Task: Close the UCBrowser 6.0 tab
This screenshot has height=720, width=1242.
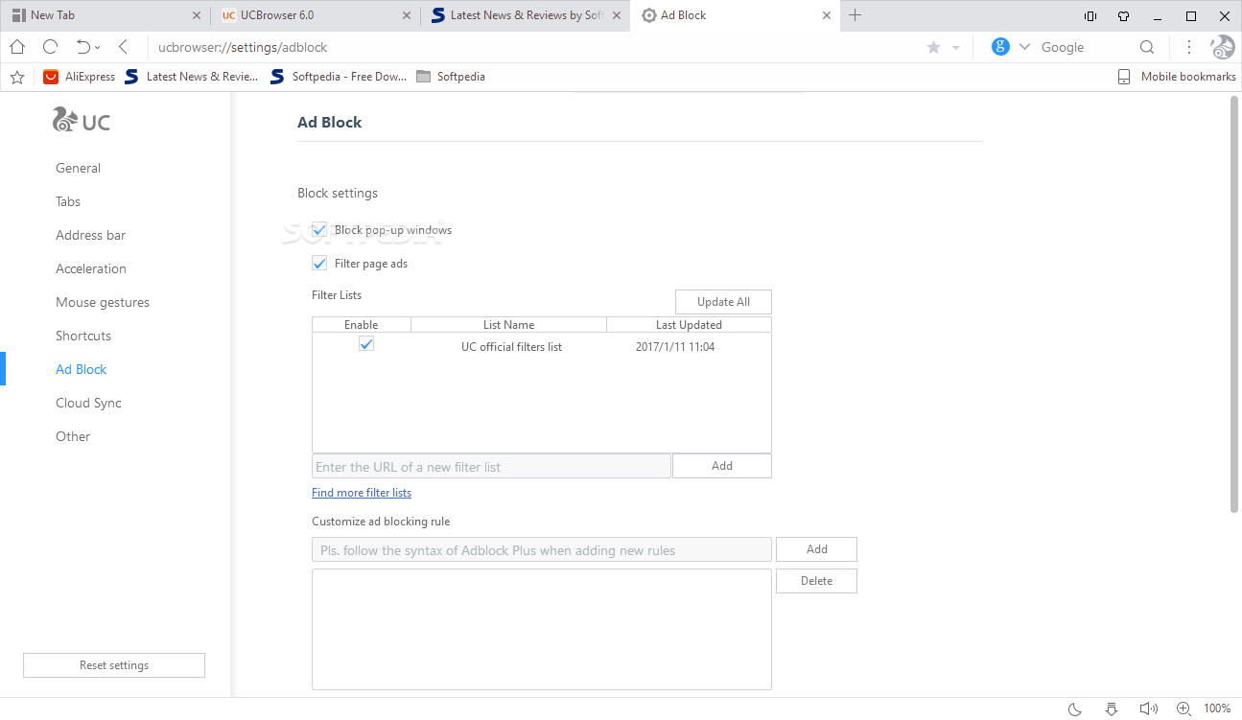Action: tap(407, 15)
